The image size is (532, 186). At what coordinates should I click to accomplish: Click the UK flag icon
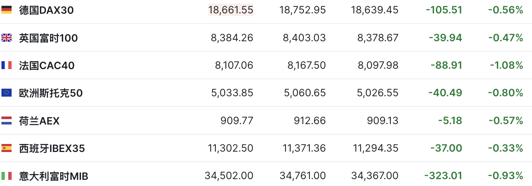pos(7,38)
